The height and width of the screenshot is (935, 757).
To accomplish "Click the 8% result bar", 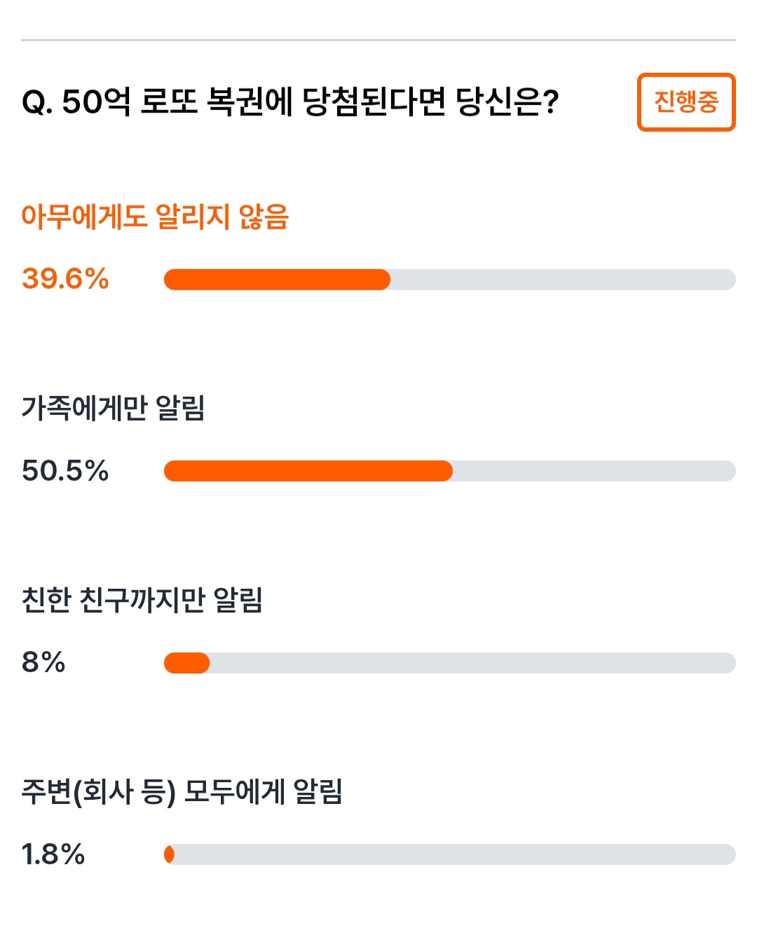I will [x=449, y=663].
